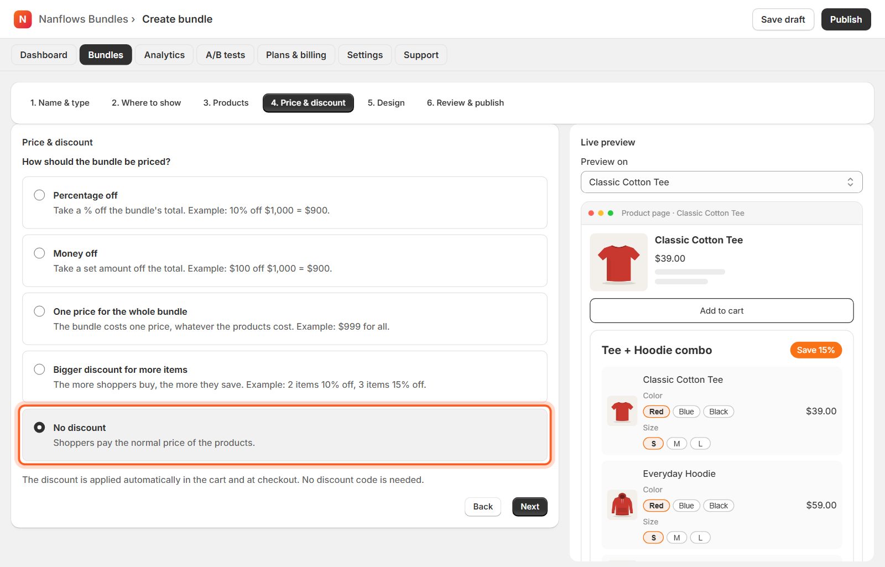The width and height of the screenshot is (885, 567).
Task: Pick Blue color for Classic Cotton Tee
Action: pos(686,412)
